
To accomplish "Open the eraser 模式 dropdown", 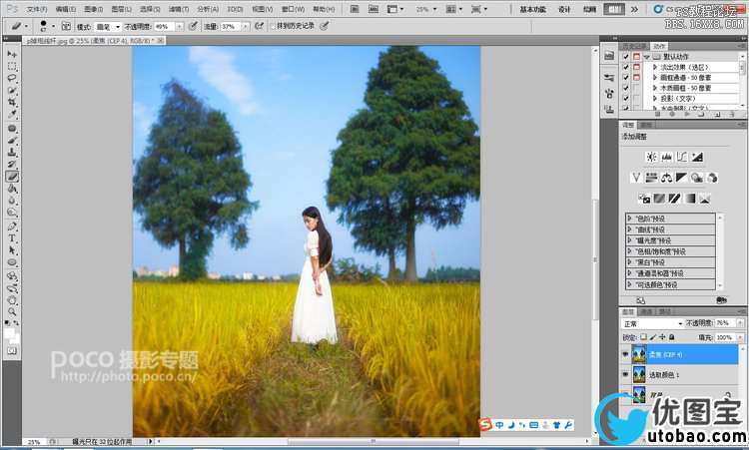I will (108, 27).
